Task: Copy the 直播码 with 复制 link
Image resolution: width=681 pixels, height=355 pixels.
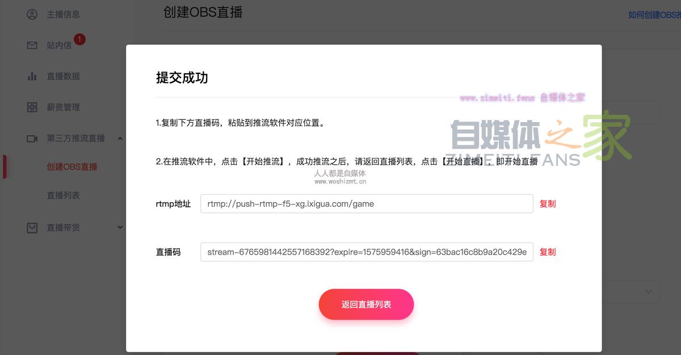Action: tap(548, 252)
